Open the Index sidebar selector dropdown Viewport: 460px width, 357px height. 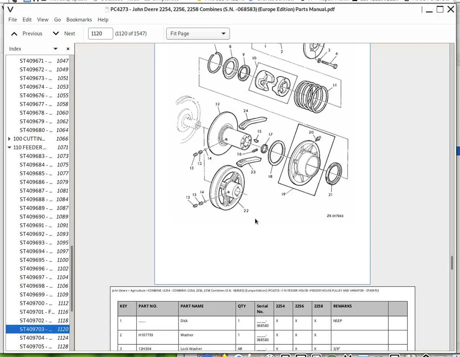56,49
